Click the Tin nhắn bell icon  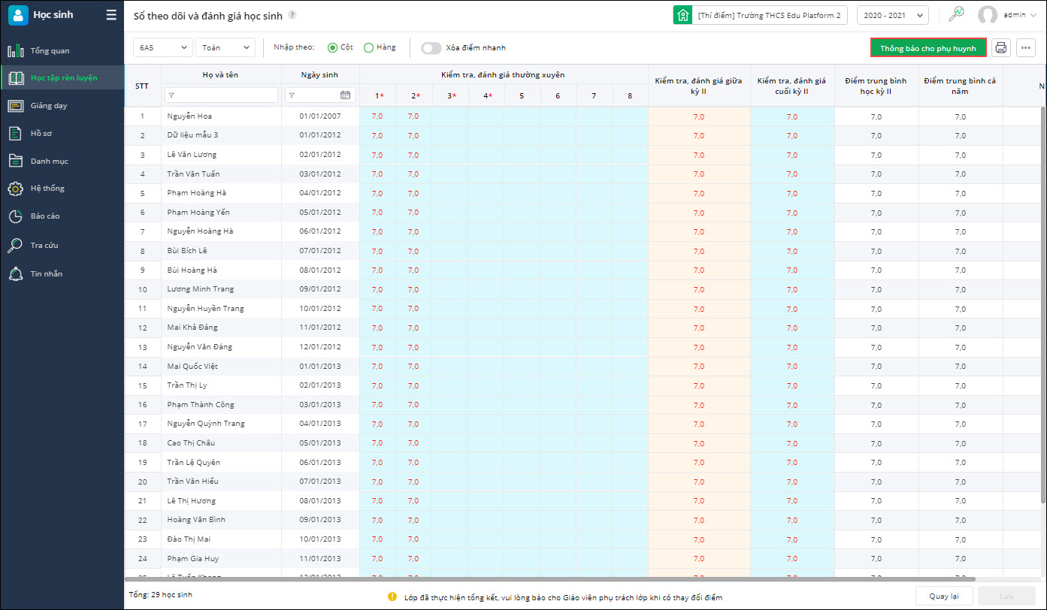pos(15,274)
